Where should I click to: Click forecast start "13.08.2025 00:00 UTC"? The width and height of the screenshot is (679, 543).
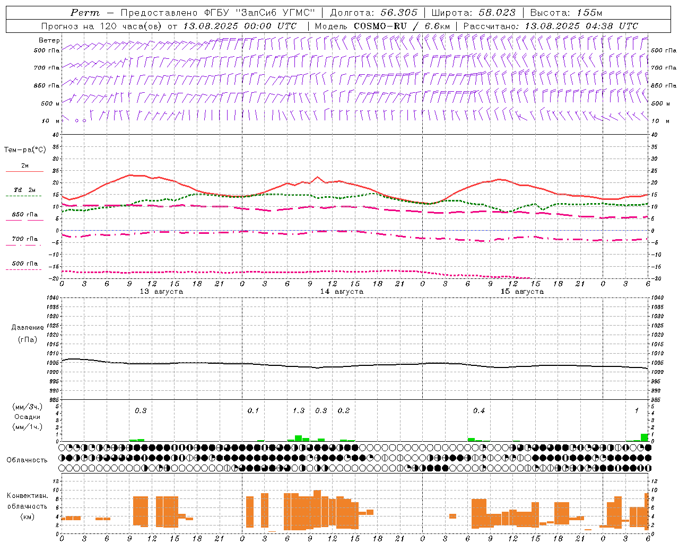tap(240, 26)
